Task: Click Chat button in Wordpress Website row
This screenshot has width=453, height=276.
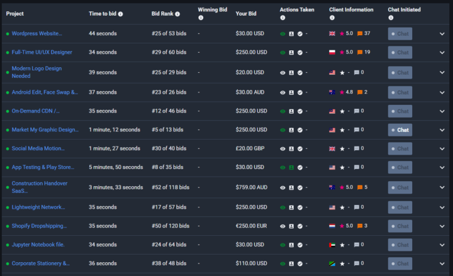Action: click(x=400, y=34)
